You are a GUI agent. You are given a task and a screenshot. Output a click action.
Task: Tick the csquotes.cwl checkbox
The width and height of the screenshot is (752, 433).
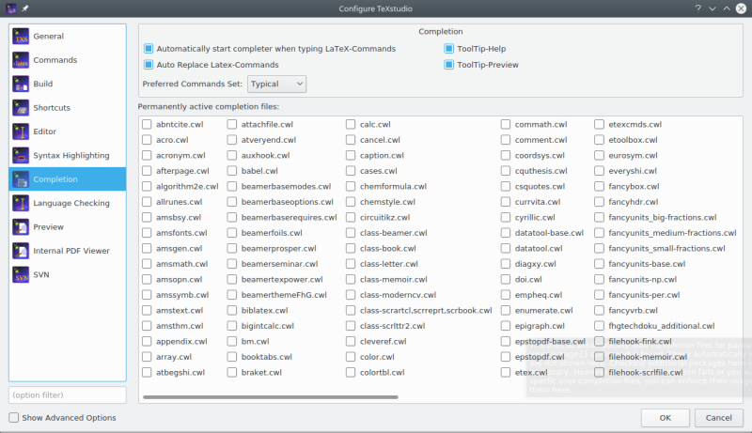coord(506,186)
